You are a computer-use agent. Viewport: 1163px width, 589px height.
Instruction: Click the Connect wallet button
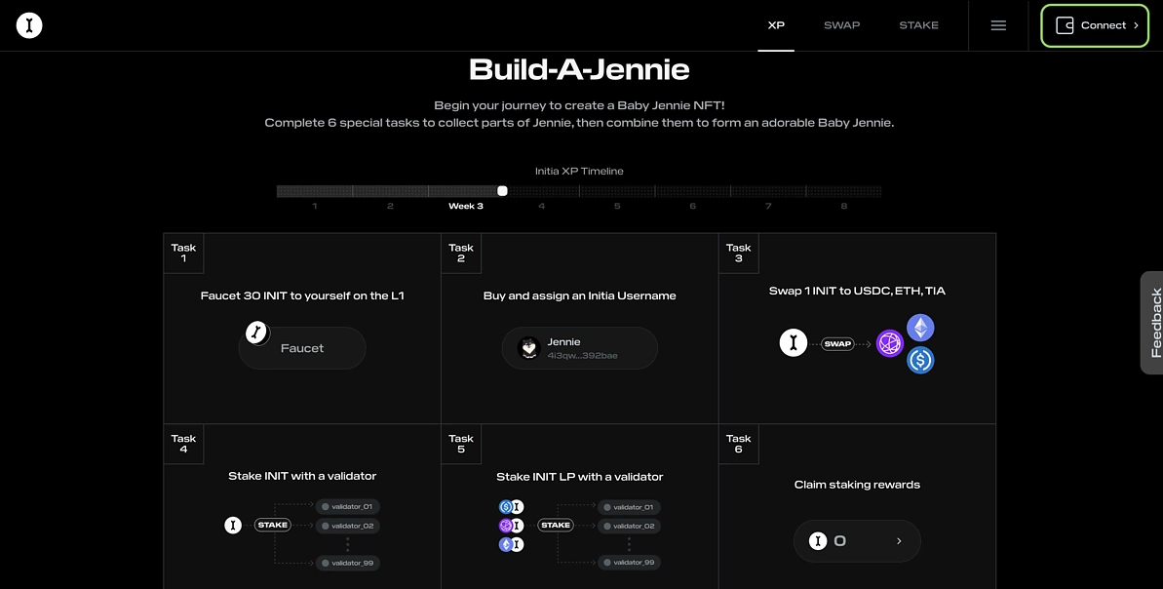(x=1095, y=25)
